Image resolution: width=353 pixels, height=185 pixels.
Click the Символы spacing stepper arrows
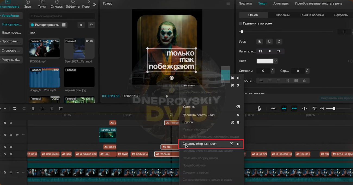coord(272,71)
